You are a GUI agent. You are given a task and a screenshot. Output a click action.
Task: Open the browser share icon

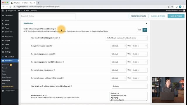click(x=169, y=7)
